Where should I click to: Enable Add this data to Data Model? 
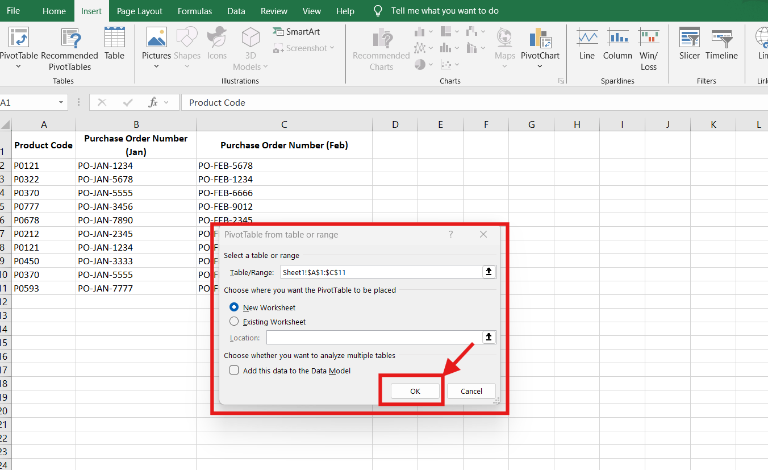(234, 370)
